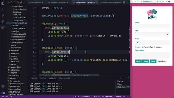Switch to the donut-form.component.ts tab

point(111,2)
